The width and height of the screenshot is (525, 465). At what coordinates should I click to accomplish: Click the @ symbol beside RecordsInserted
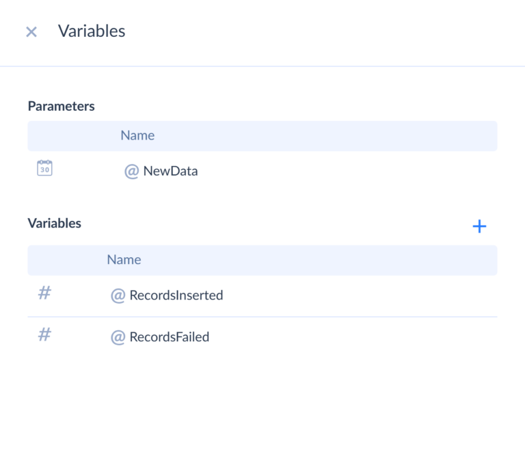(118, 295)
